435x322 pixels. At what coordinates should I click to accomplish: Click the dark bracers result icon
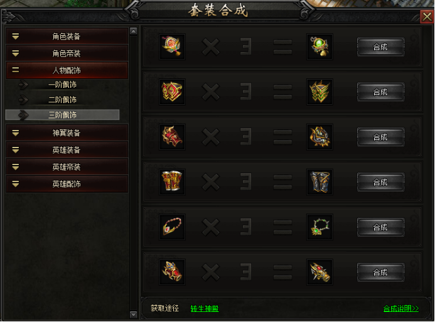point(320,182)
